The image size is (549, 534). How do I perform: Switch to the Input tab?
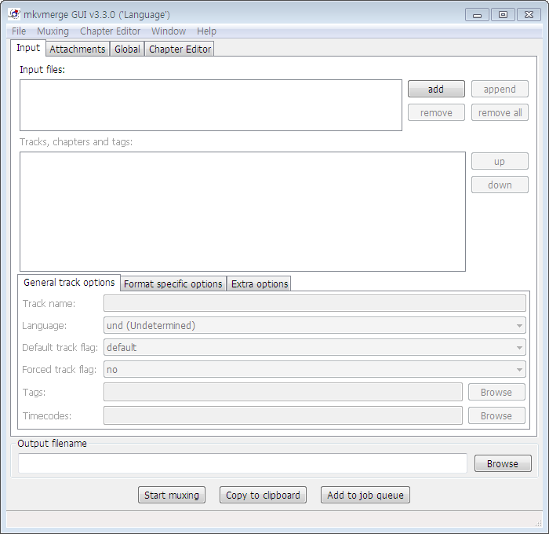(28, 48)
